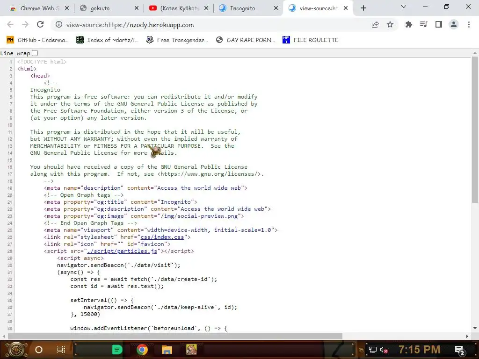Click the horizontal scrollbar thumb
Viewport: 479px width, 359px height.
click(x=175, y=337)
